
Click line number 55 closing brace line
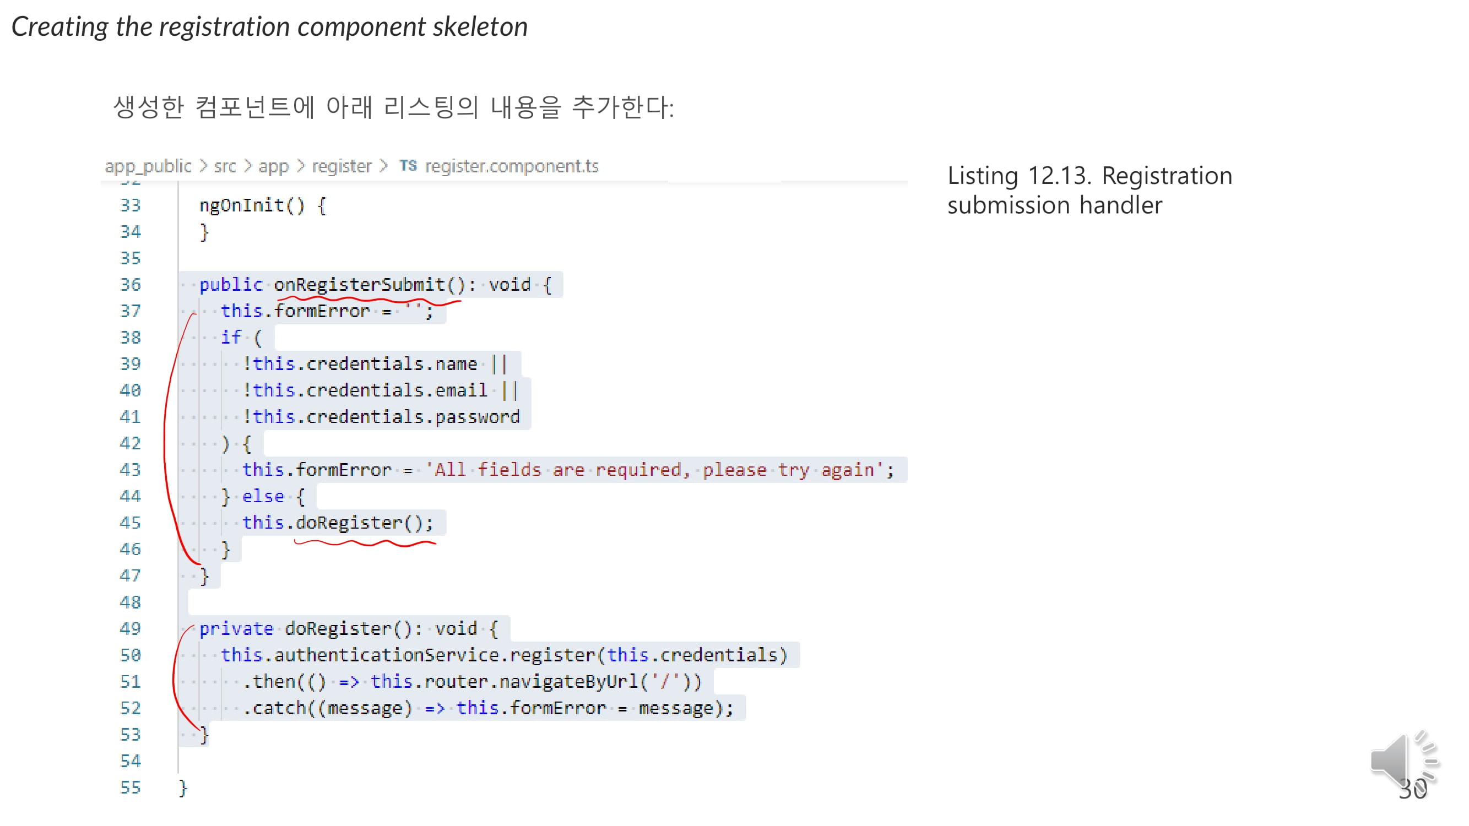coord(131,787)
